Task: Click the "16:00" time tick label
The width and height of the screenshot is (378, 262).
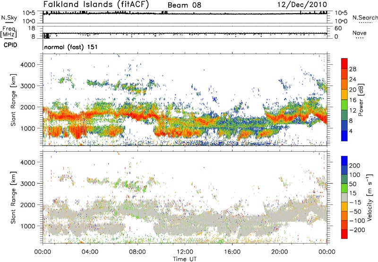Action: [232, 252]
